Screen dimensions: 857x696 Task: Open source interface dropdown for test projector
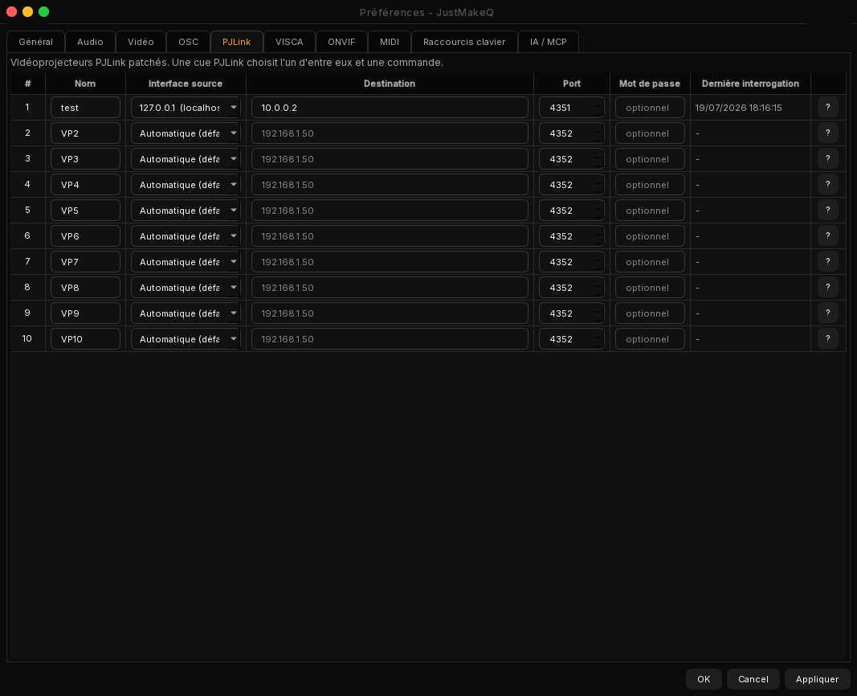[186, 107]
